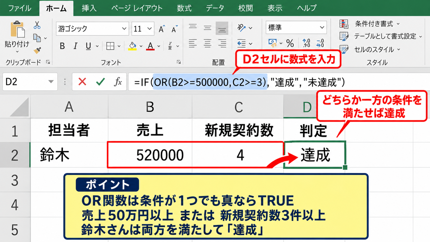430x242 pixels.
Task: Confirm formula with green checkmark
Action: tap(100, 82)
